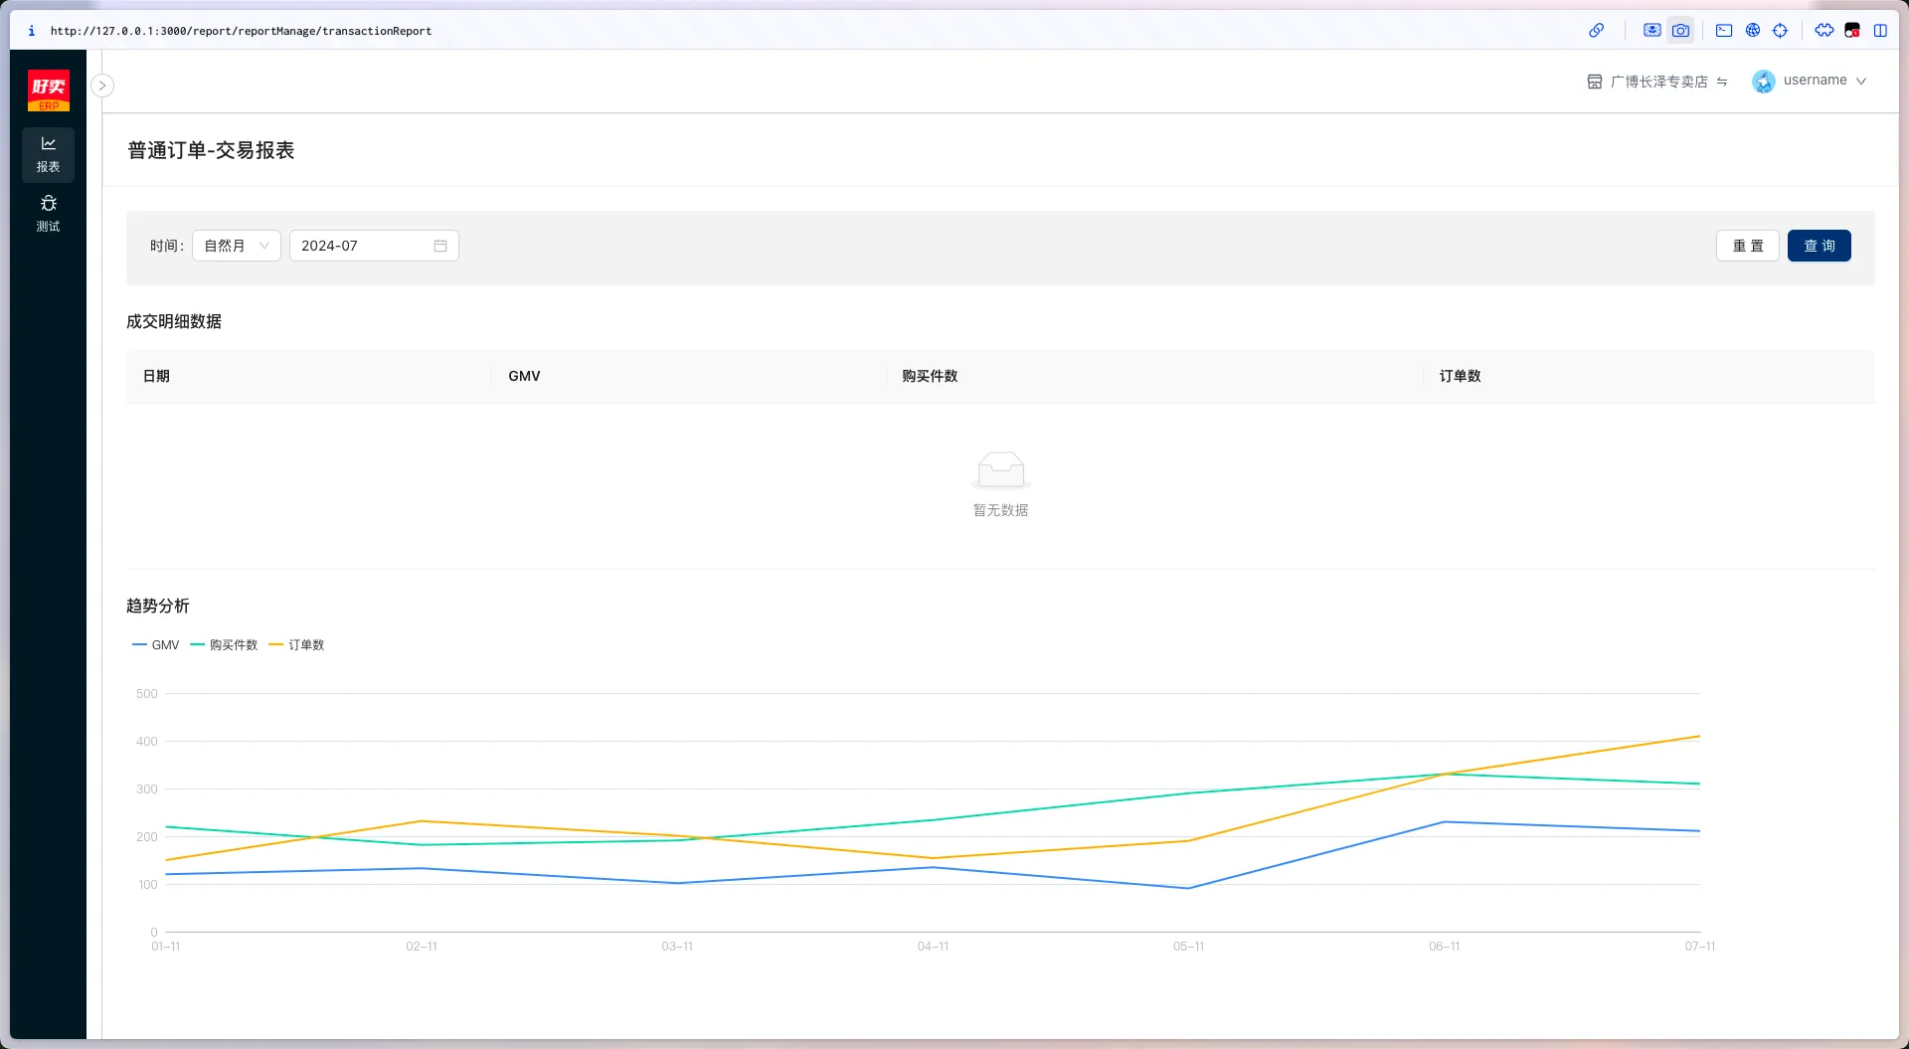1909x1049 pixels.
Task: Click the 查询 query button
Action: point(1820,246)
